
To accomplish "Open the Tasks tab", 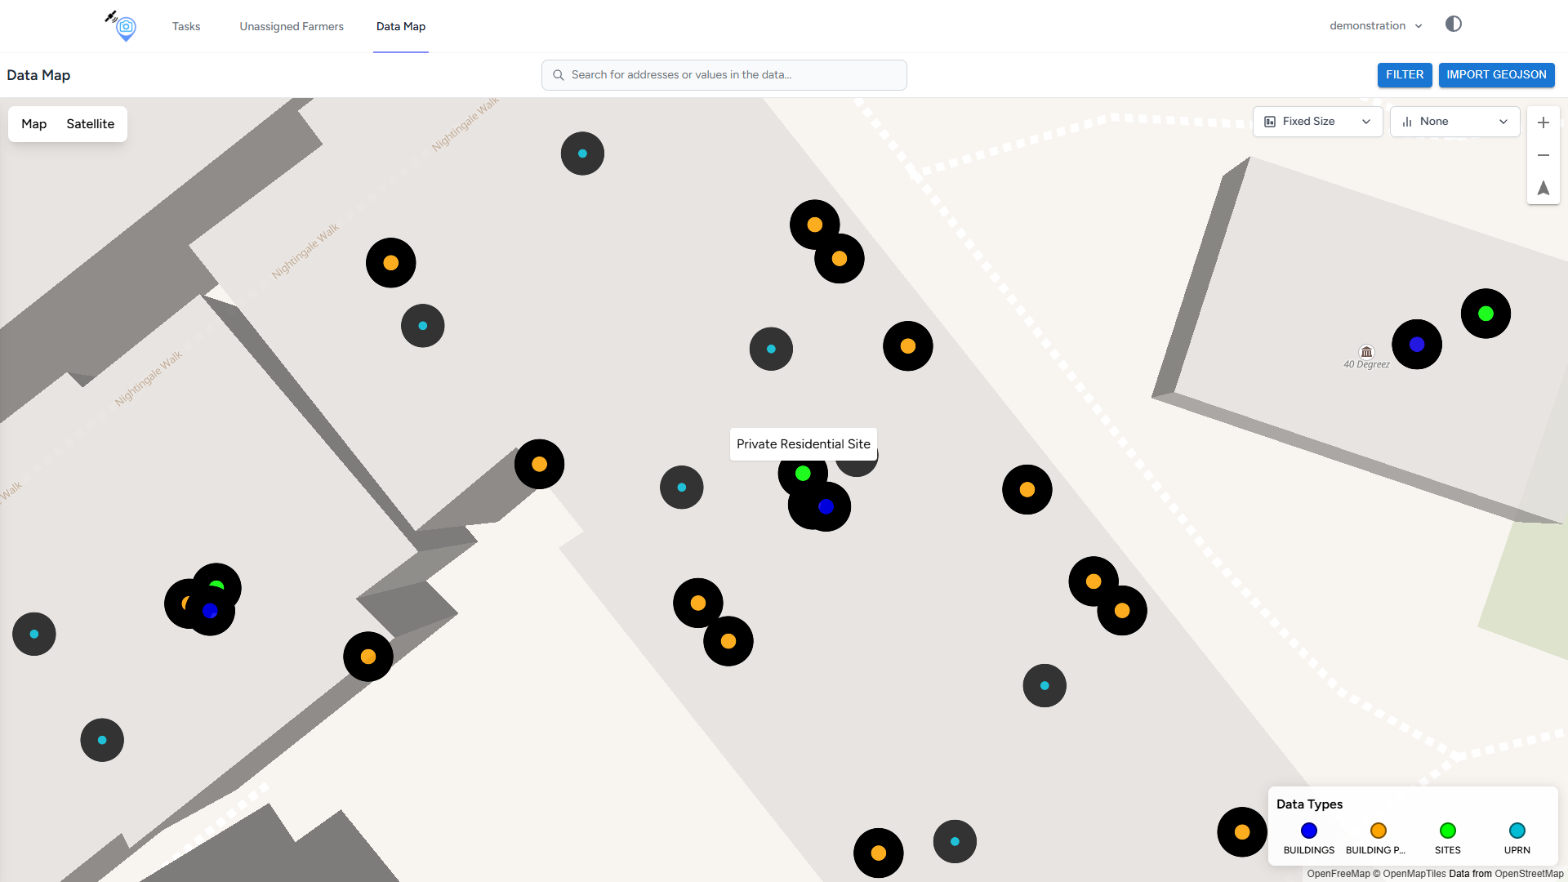I will (186, 26).
